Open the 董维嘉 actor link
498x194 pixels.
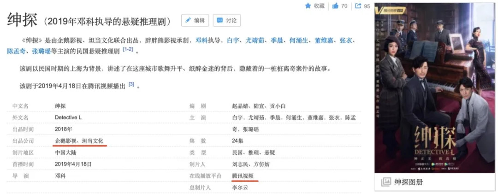click(x=324, y=41)
